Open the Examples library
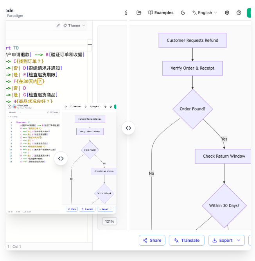Image resolution: width=255 pixels, height=261 pixels. [161, 13]
